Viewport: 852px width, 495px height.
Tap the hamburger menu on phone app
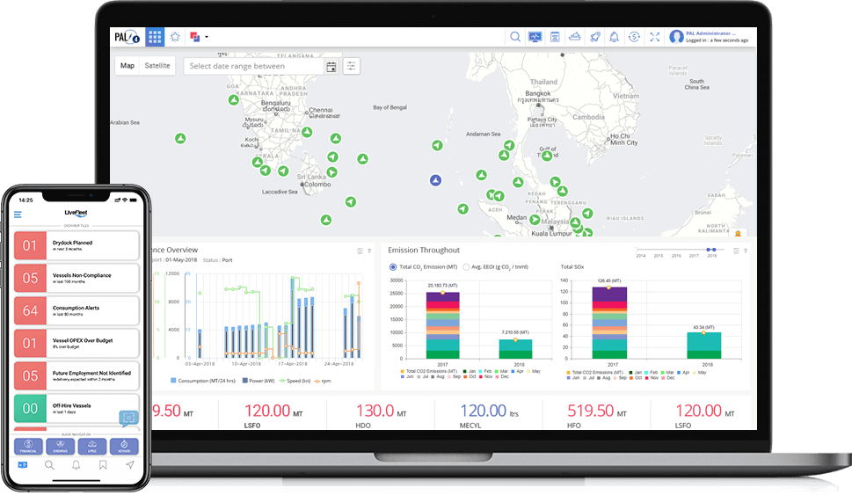[x=18, y=214]
